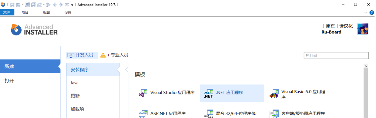Image resolution: width=376 pixels, height=118 pixels.
Task: Click the Back arrow in quick access toolbar
Action: click(55, 5)
